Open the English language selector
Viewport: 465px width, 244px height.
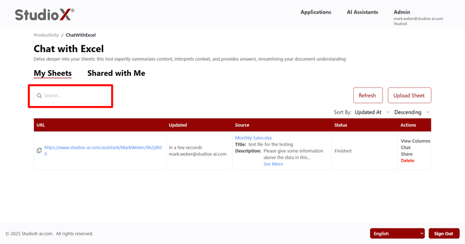coord(397,233)
